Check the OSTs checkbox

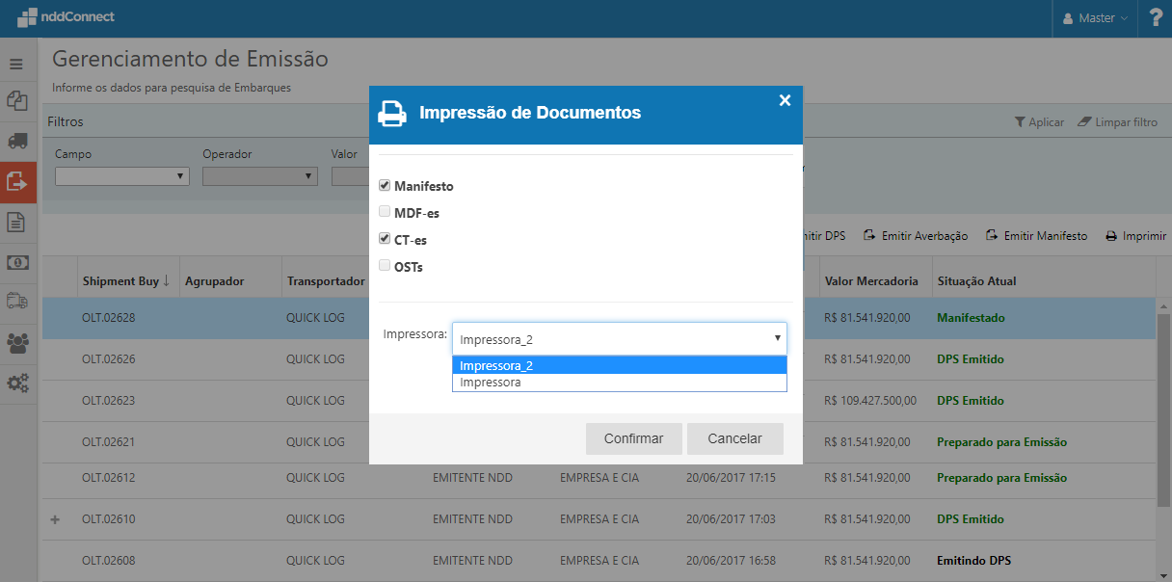click(x=386, y=266)
